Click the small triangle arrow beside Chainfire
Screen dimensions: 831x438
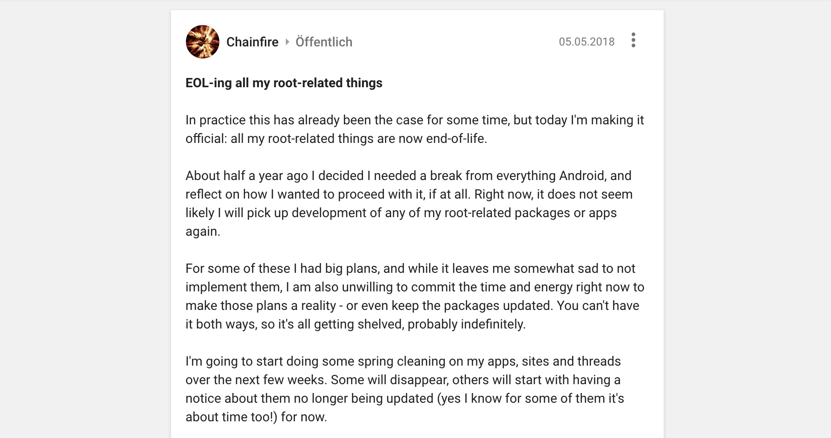287,42
